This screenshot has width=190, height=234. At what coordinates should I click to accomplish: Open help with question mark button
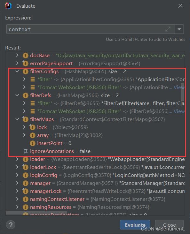tap(11, 225)
